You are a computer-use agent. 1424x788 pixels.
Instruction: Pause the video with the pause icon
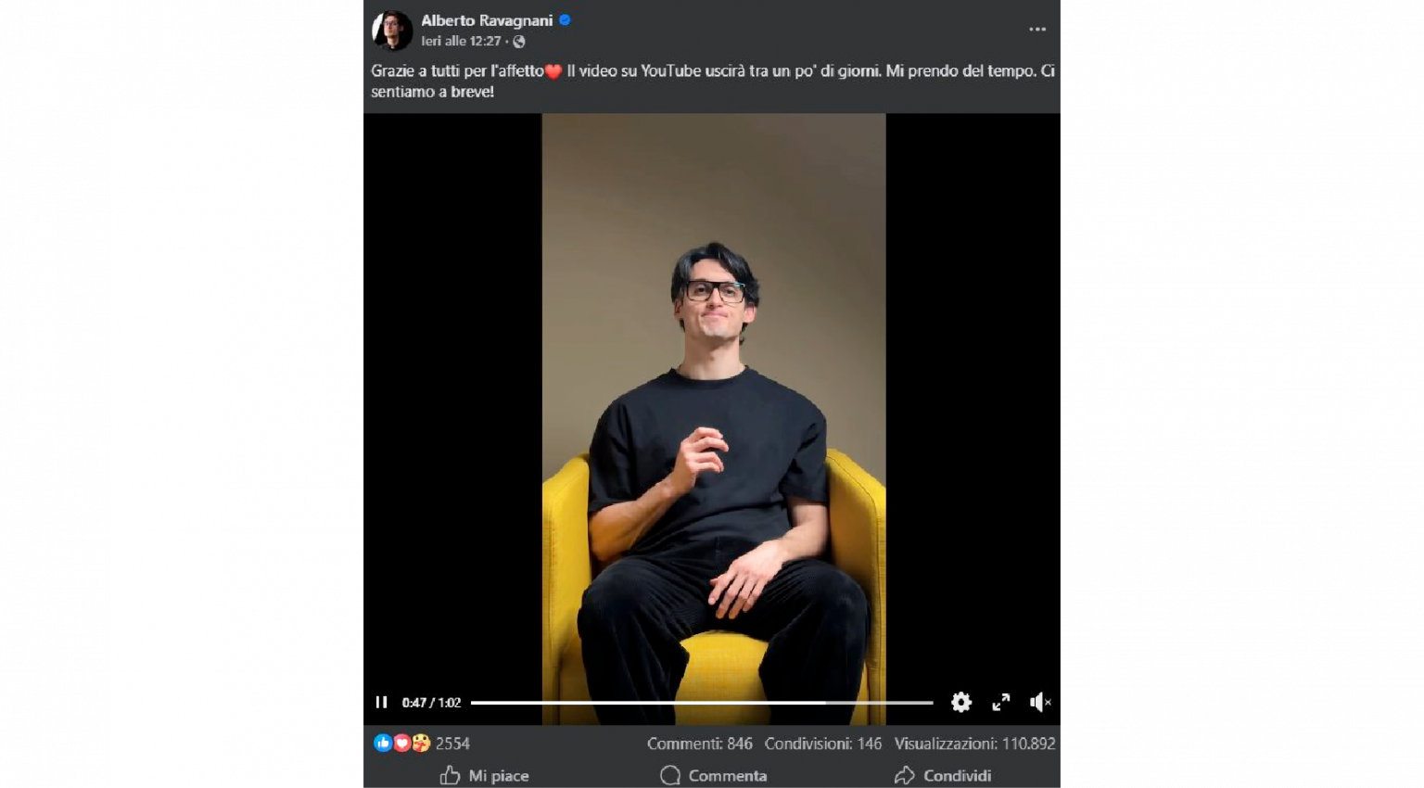click(x=381, y=702)
